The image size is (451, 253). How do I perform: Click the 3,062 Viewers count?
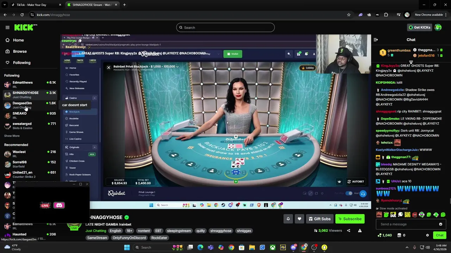(328, 231)
